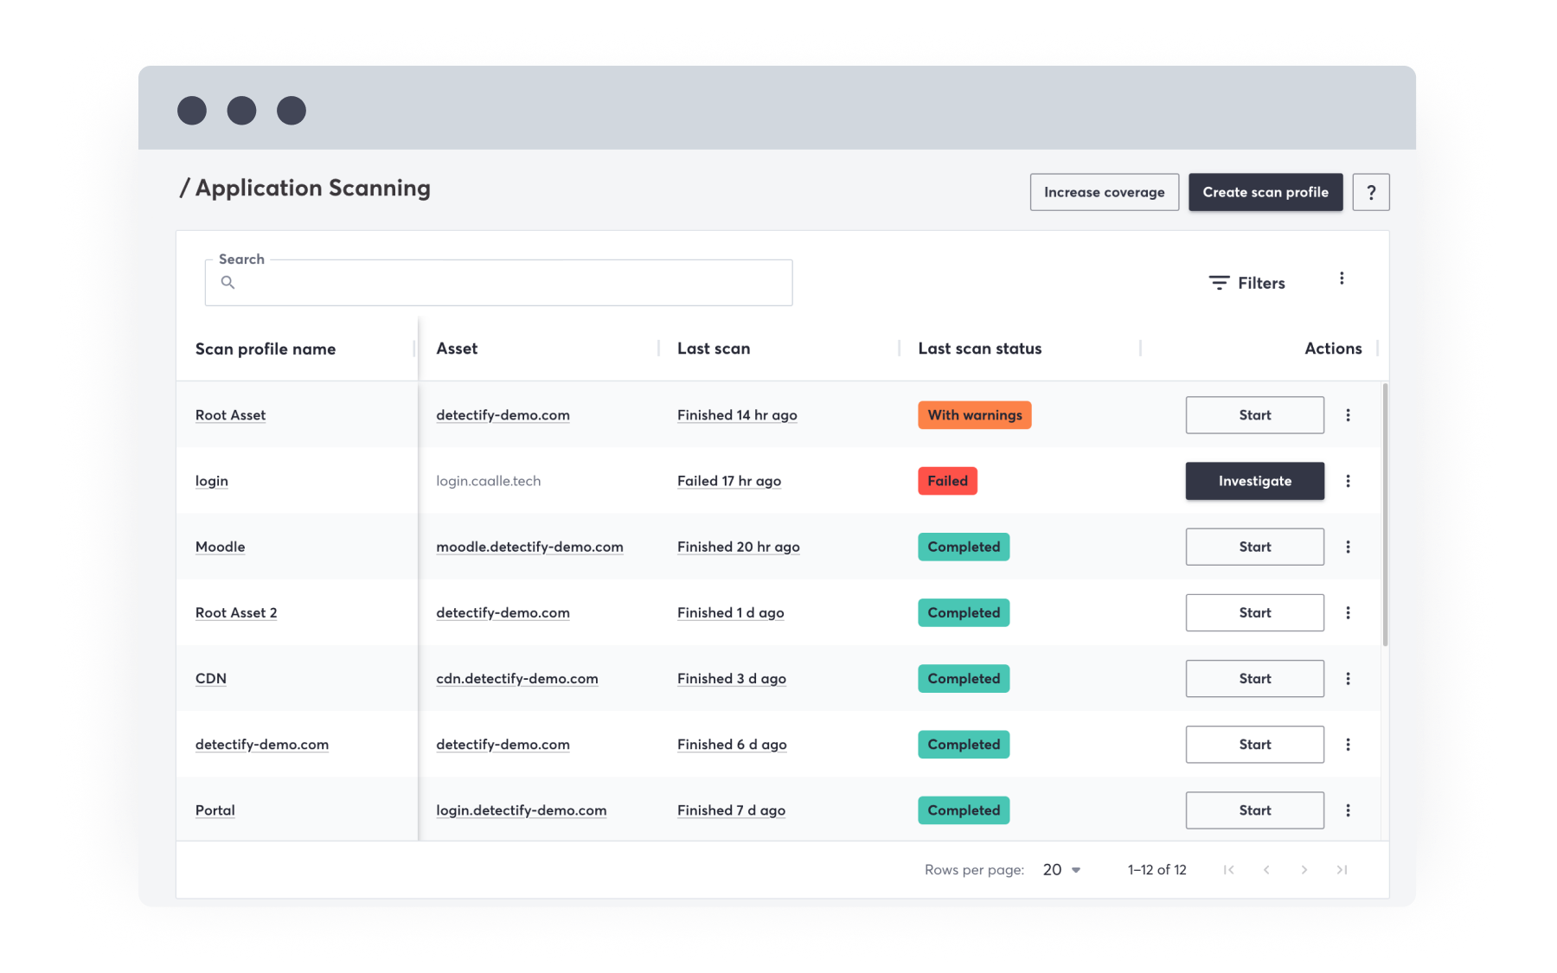Click Completed badge in CDN row
1557x973 pixels.
964,678
